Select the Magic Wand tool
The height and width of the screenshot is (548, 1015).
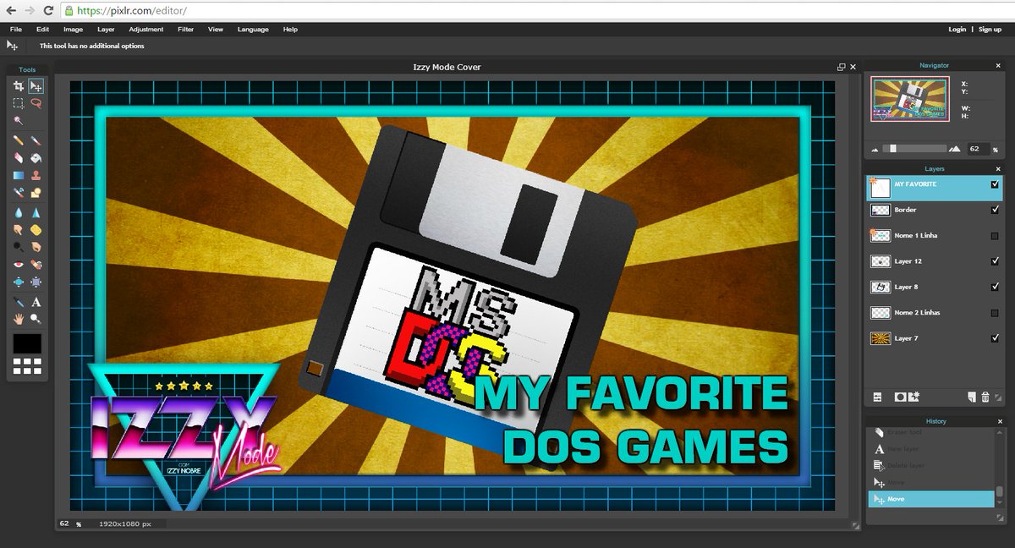[18, 121]
